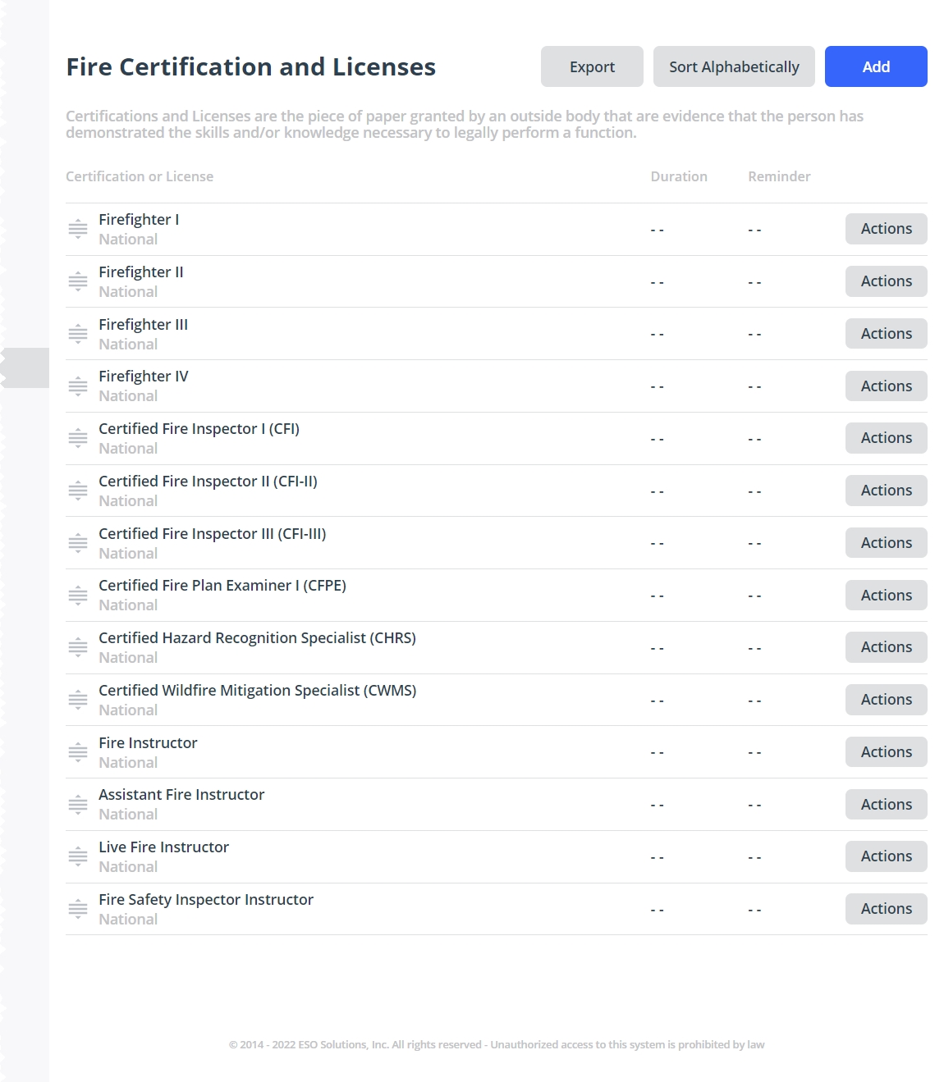Image resolution: width=944 pixels, height=1082 pixels.
Task: Click the drag handle for Fire Instructor
Action: [78, 751]
